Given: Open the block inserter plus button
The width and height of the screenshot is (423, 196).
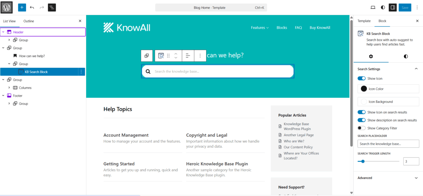Looking at the screenshot, I should point(22,7).
